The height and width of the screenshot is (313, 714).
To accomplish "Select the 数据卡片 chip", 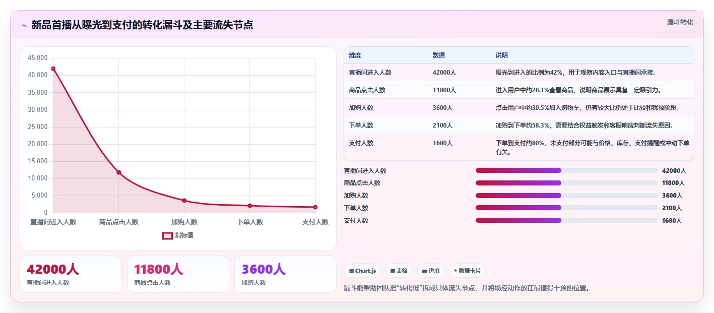I will (467, 271).
